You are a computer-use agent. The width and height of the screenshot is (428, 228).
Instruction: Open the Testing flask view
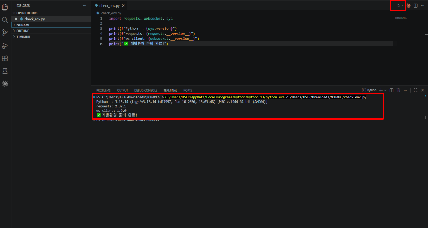coord(5,71)
